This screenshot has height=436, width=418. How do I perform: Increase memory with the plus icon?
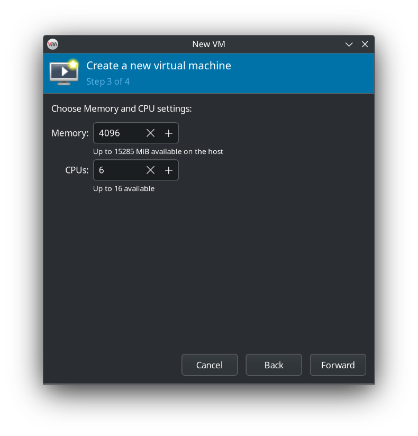(169, 133)
